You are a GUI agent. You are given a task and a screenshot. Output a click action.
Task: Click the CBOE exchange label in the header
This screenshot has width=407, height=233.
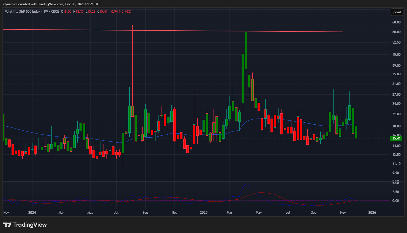(x=55, y=12)
